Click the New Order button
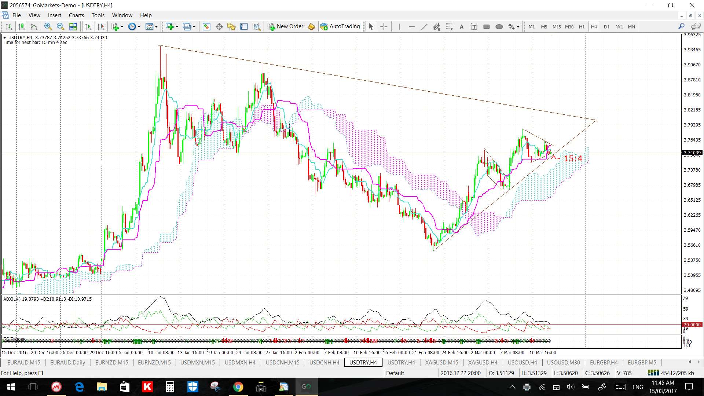Image resolution: width=704 pixels, height=396 pixels. point(286,26)
